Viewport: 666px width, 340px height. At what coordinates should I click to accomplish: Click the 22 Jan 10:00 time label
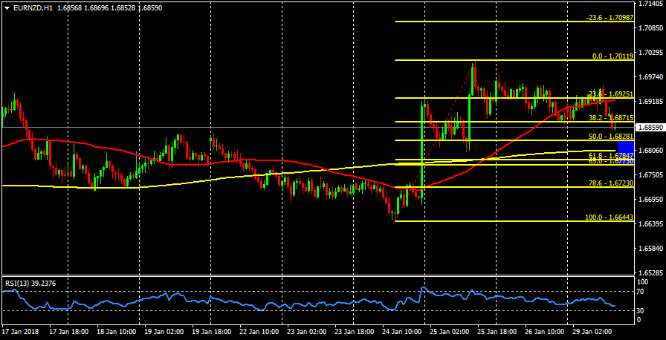260,331
